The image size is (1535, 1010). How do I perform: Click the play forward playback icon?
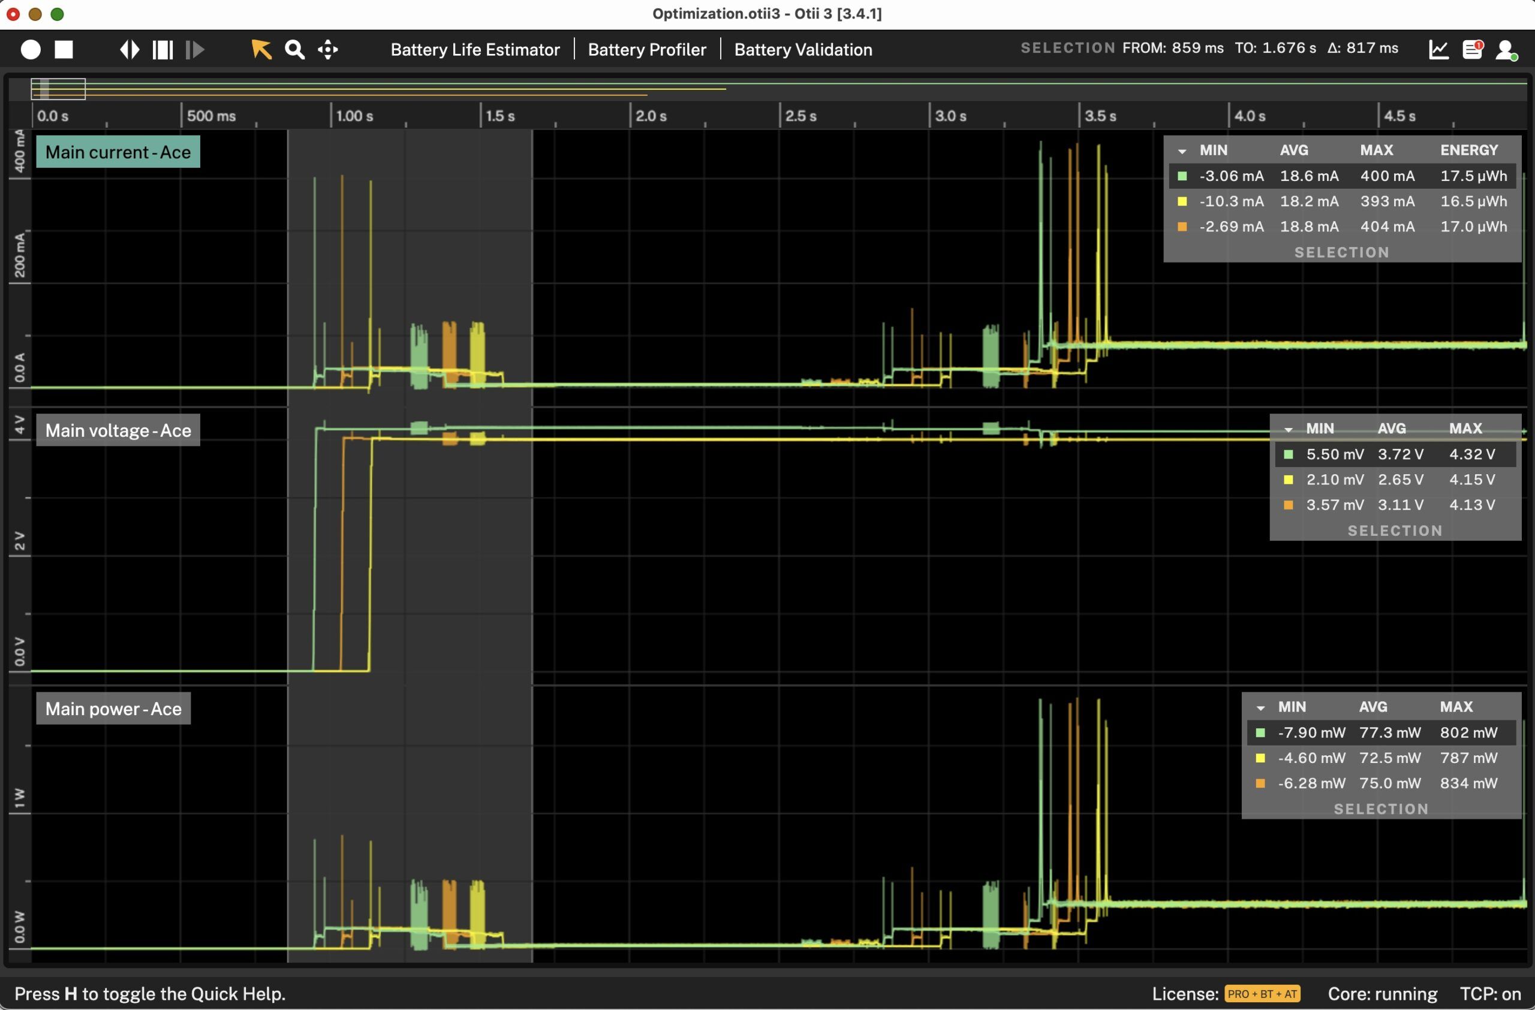(x=194, y=50)
